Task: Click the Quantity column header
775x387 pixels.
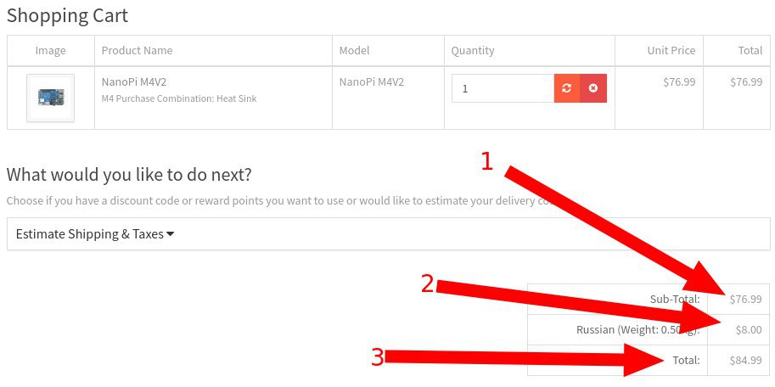Action: point(472,50)
